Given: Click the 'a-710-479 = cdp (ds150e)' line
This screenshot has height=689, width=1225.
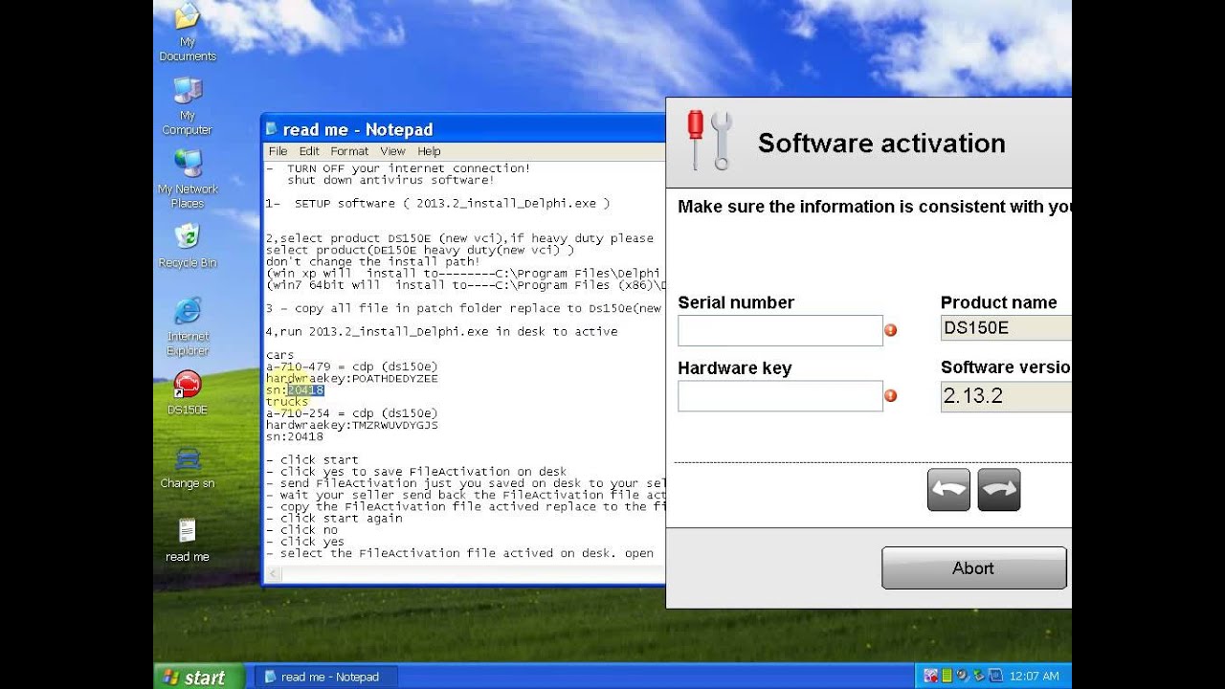Looking at the screenshot, I should [351, 367].
